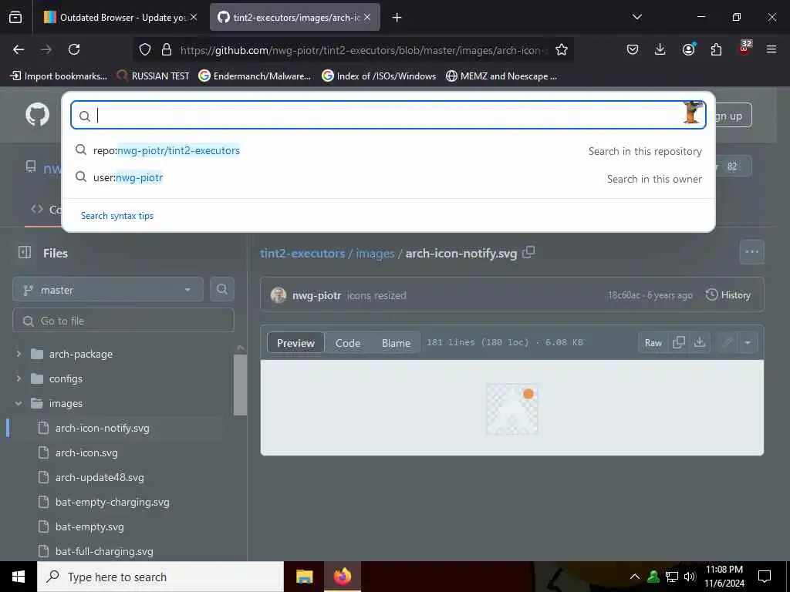This screenshot has width=790, height=592.
Task: Open the master branch selector
Action: click(108, 290)
